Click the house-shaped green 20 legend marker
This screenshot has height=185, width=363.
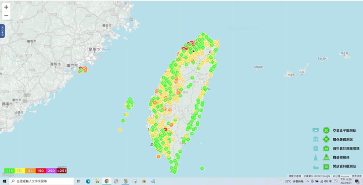326,148
